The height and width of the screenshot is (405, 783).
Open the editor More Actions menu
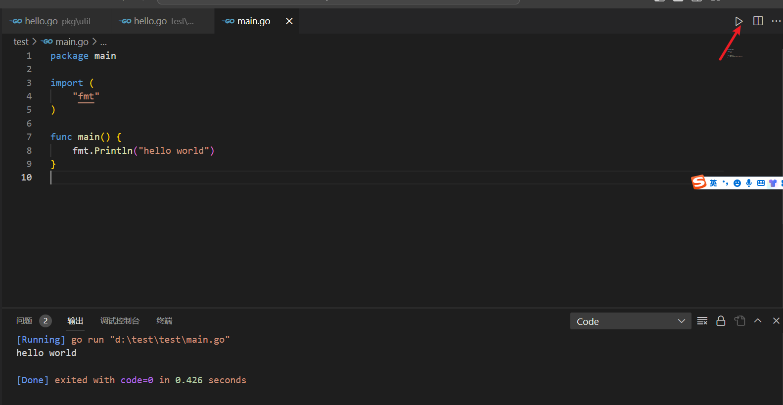tap(776, 21)
